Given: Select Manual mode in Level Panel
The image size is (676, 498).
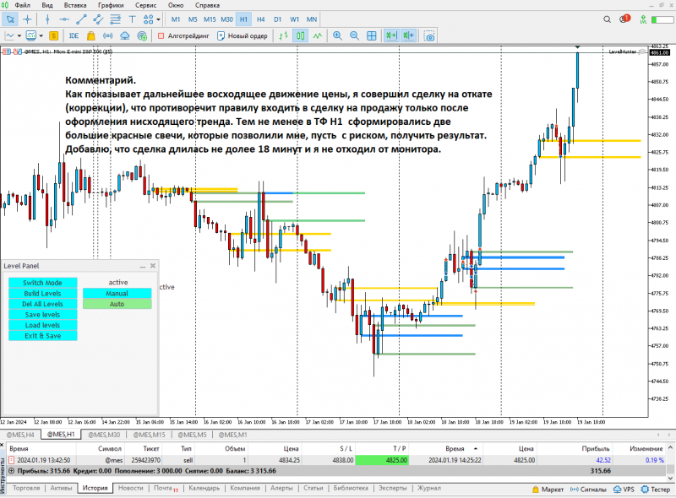Looking at the screenshot, I should coord(117,294).
